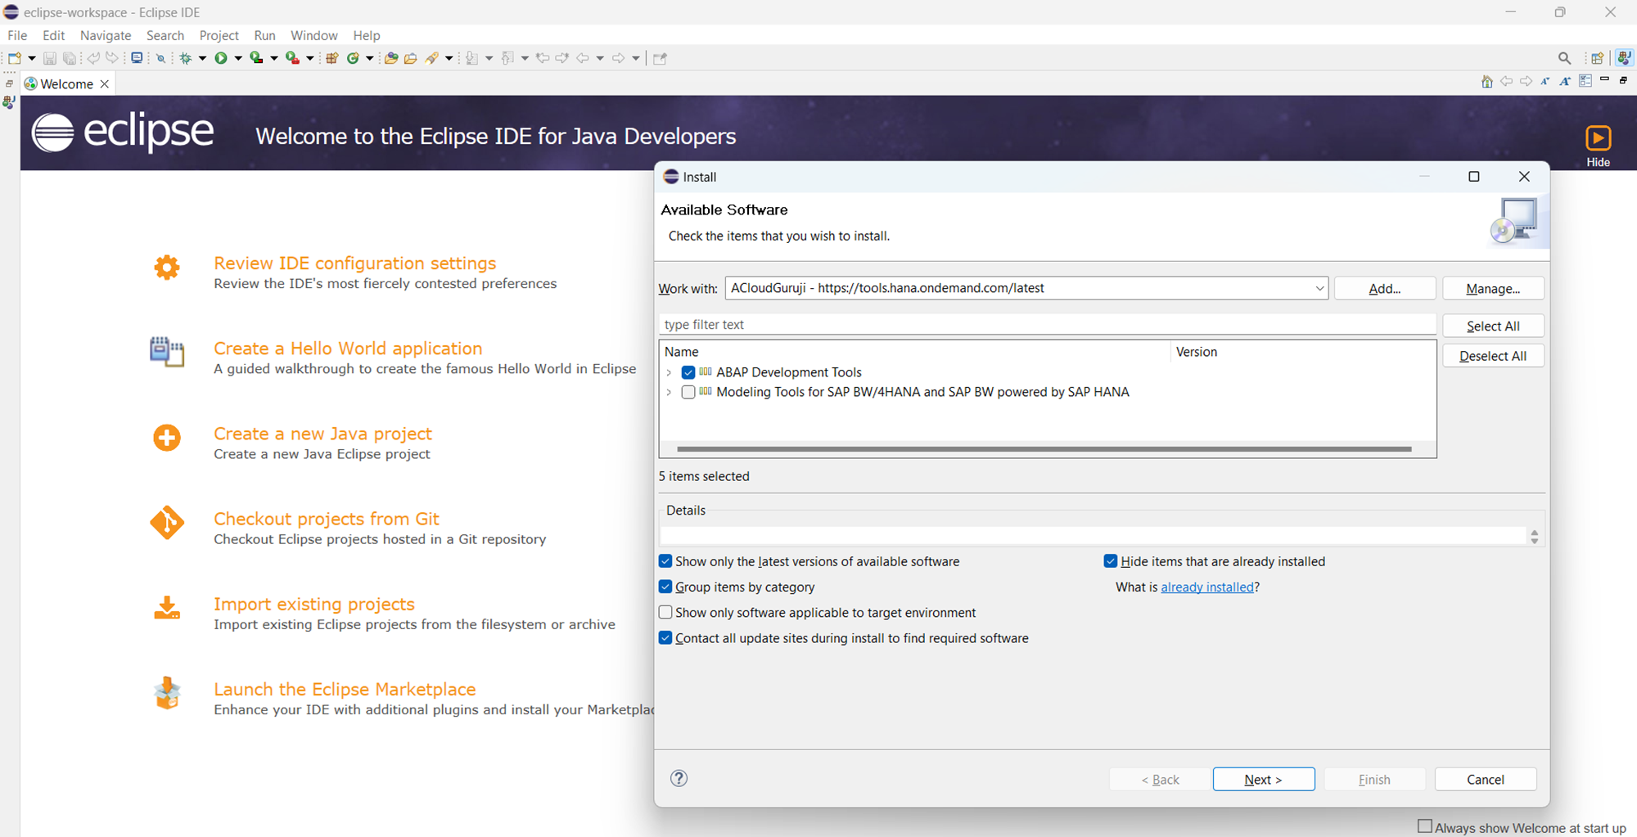The width and height of the screenshot is (1637, 837).
Task: Open the Help menu
Action: [x=366, y=35]
